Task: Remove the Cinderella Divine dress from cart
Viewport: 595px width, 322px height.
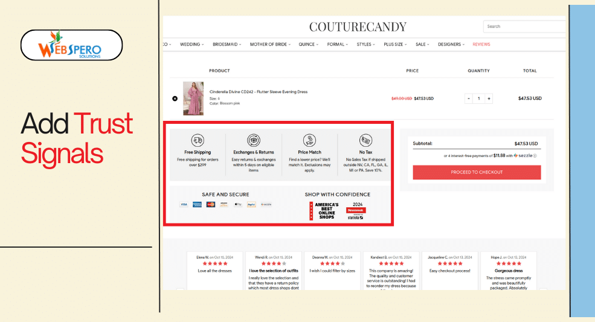Action: [x=175, y=98]
